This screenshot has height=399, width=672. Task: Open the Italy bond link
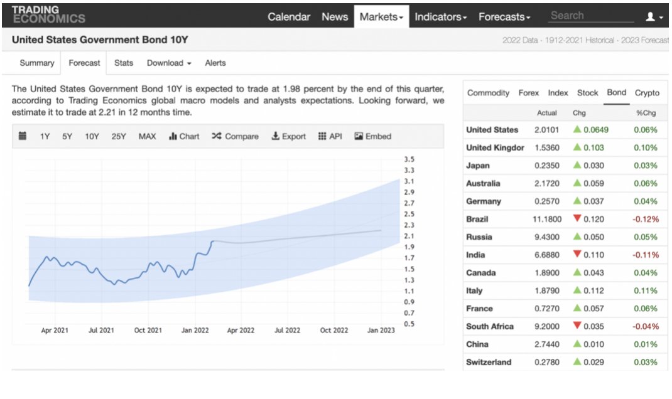pos(474,290)
